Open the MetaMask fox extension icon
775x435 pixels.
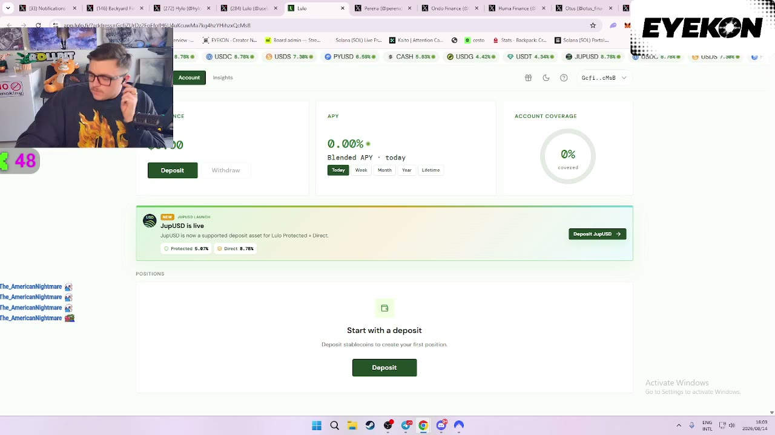tap(627, 25)
